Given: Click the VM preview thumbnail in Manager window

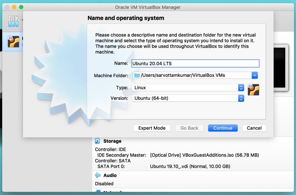Looking at the screenshot, I should tap(281, 68).
